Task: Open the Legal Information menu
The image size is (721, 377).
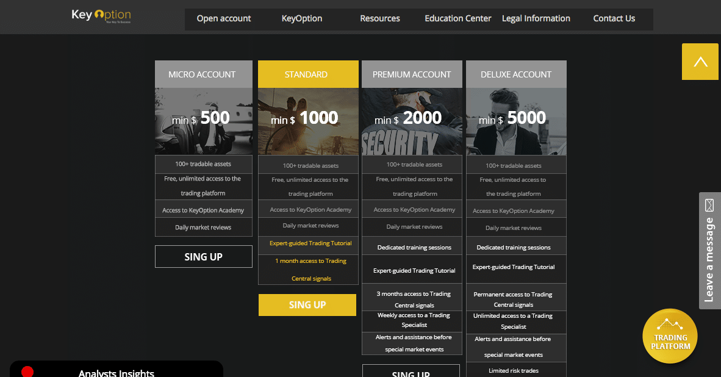Action: coord(536,19)
